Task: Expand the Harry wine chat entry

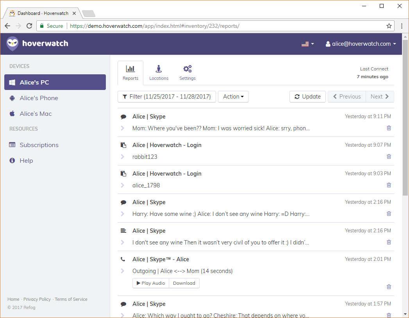Action: coord(123,214)
